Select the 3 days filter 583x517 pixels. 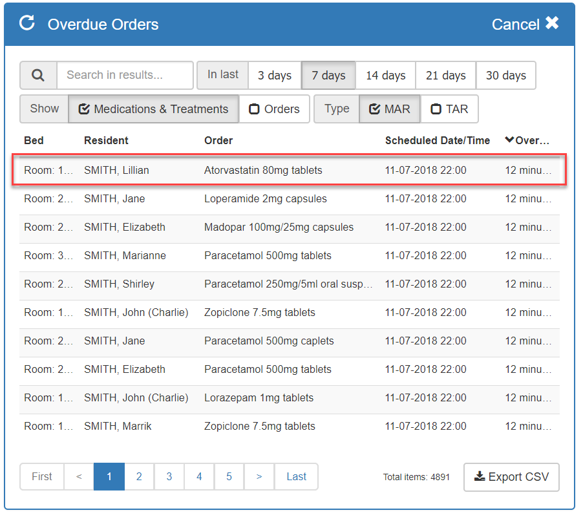pyautogui.click(x=275, y=76)
